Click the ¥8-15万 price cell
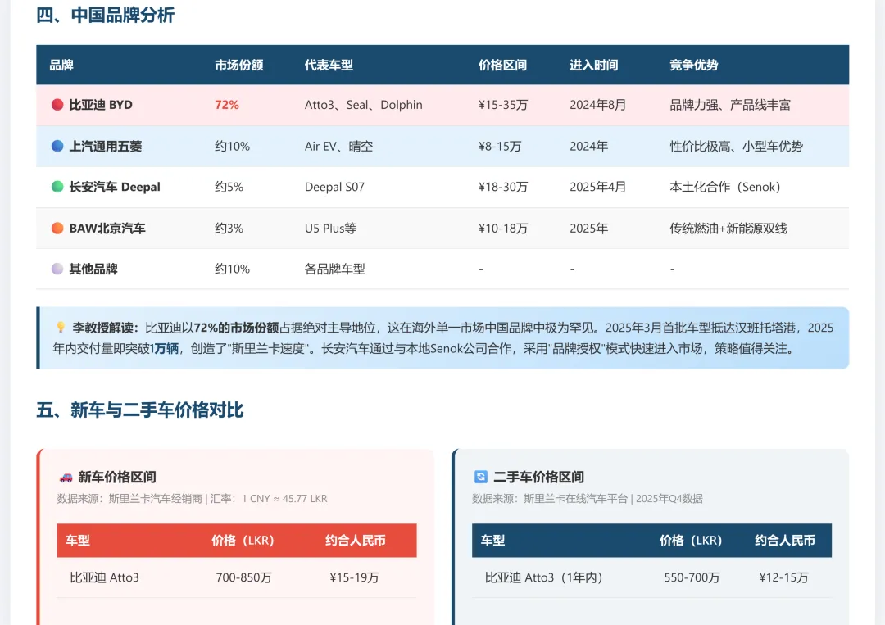The image size is (885, 625). click(500, 146)
